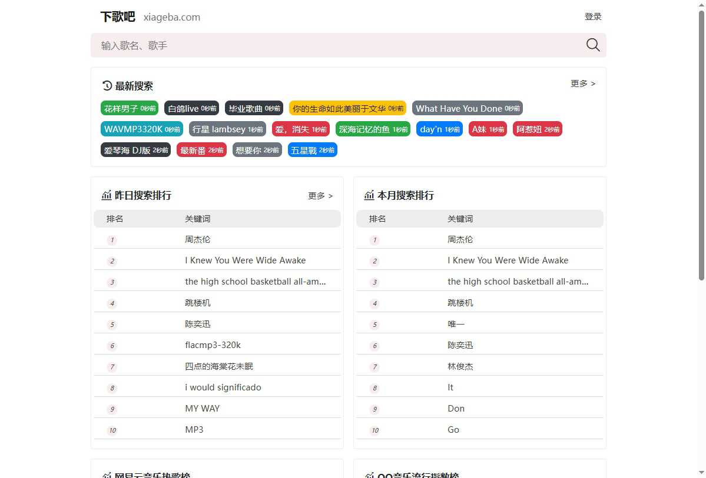Click the search magnifier icon
The image size is (706, 478).
coord(592,45)
